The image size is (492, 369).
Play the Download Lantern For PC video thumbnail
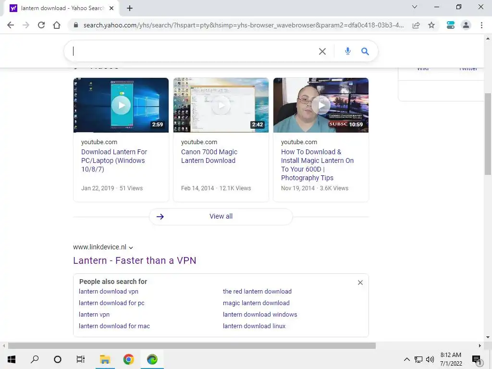pos(121,105)
